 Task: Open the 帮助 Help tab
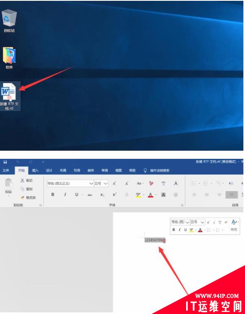point(132,170)
